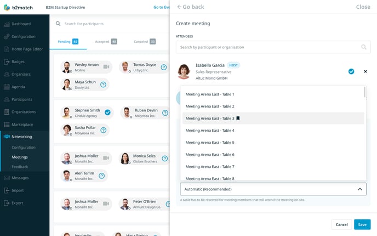Image resolution: width=377 pixels, height=236 pixels.
Task: Save the new meeting
Action: point(362,224)
